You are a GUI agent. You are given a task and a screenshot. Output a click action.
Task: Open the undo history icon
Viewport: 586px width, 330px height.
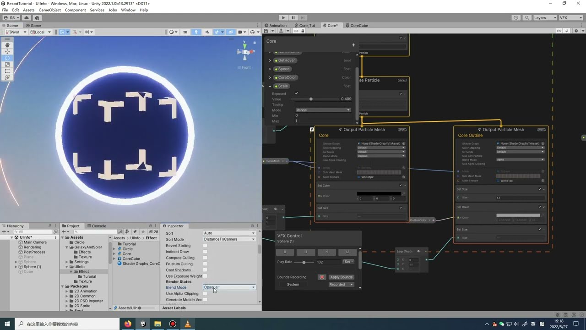[x=516, y=18]
